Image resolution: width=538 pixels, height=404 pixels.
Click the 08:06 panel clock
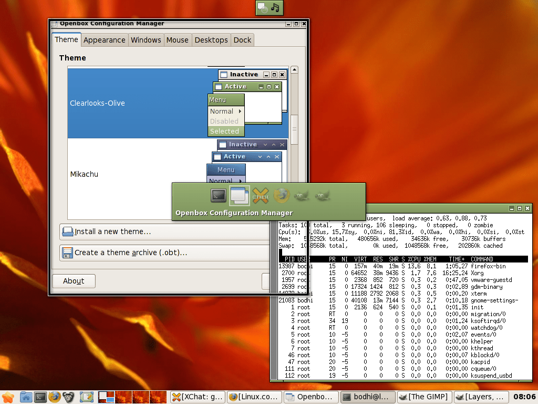coord(524,397)
